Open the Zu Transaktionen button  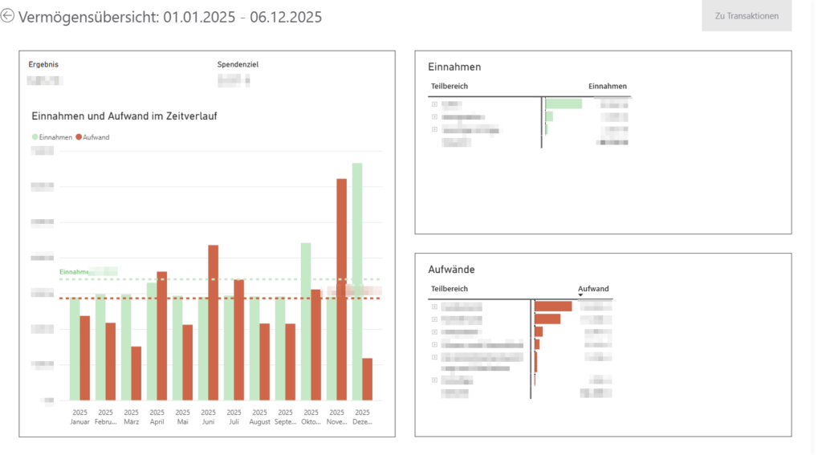click(747, 16)
